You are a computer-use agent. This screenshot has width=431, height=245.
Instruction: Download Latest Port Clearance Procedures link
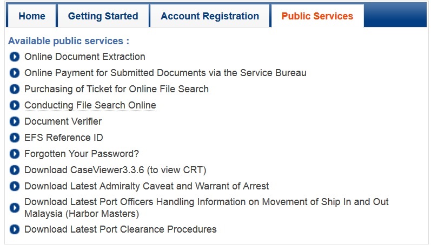click(121, 229)
